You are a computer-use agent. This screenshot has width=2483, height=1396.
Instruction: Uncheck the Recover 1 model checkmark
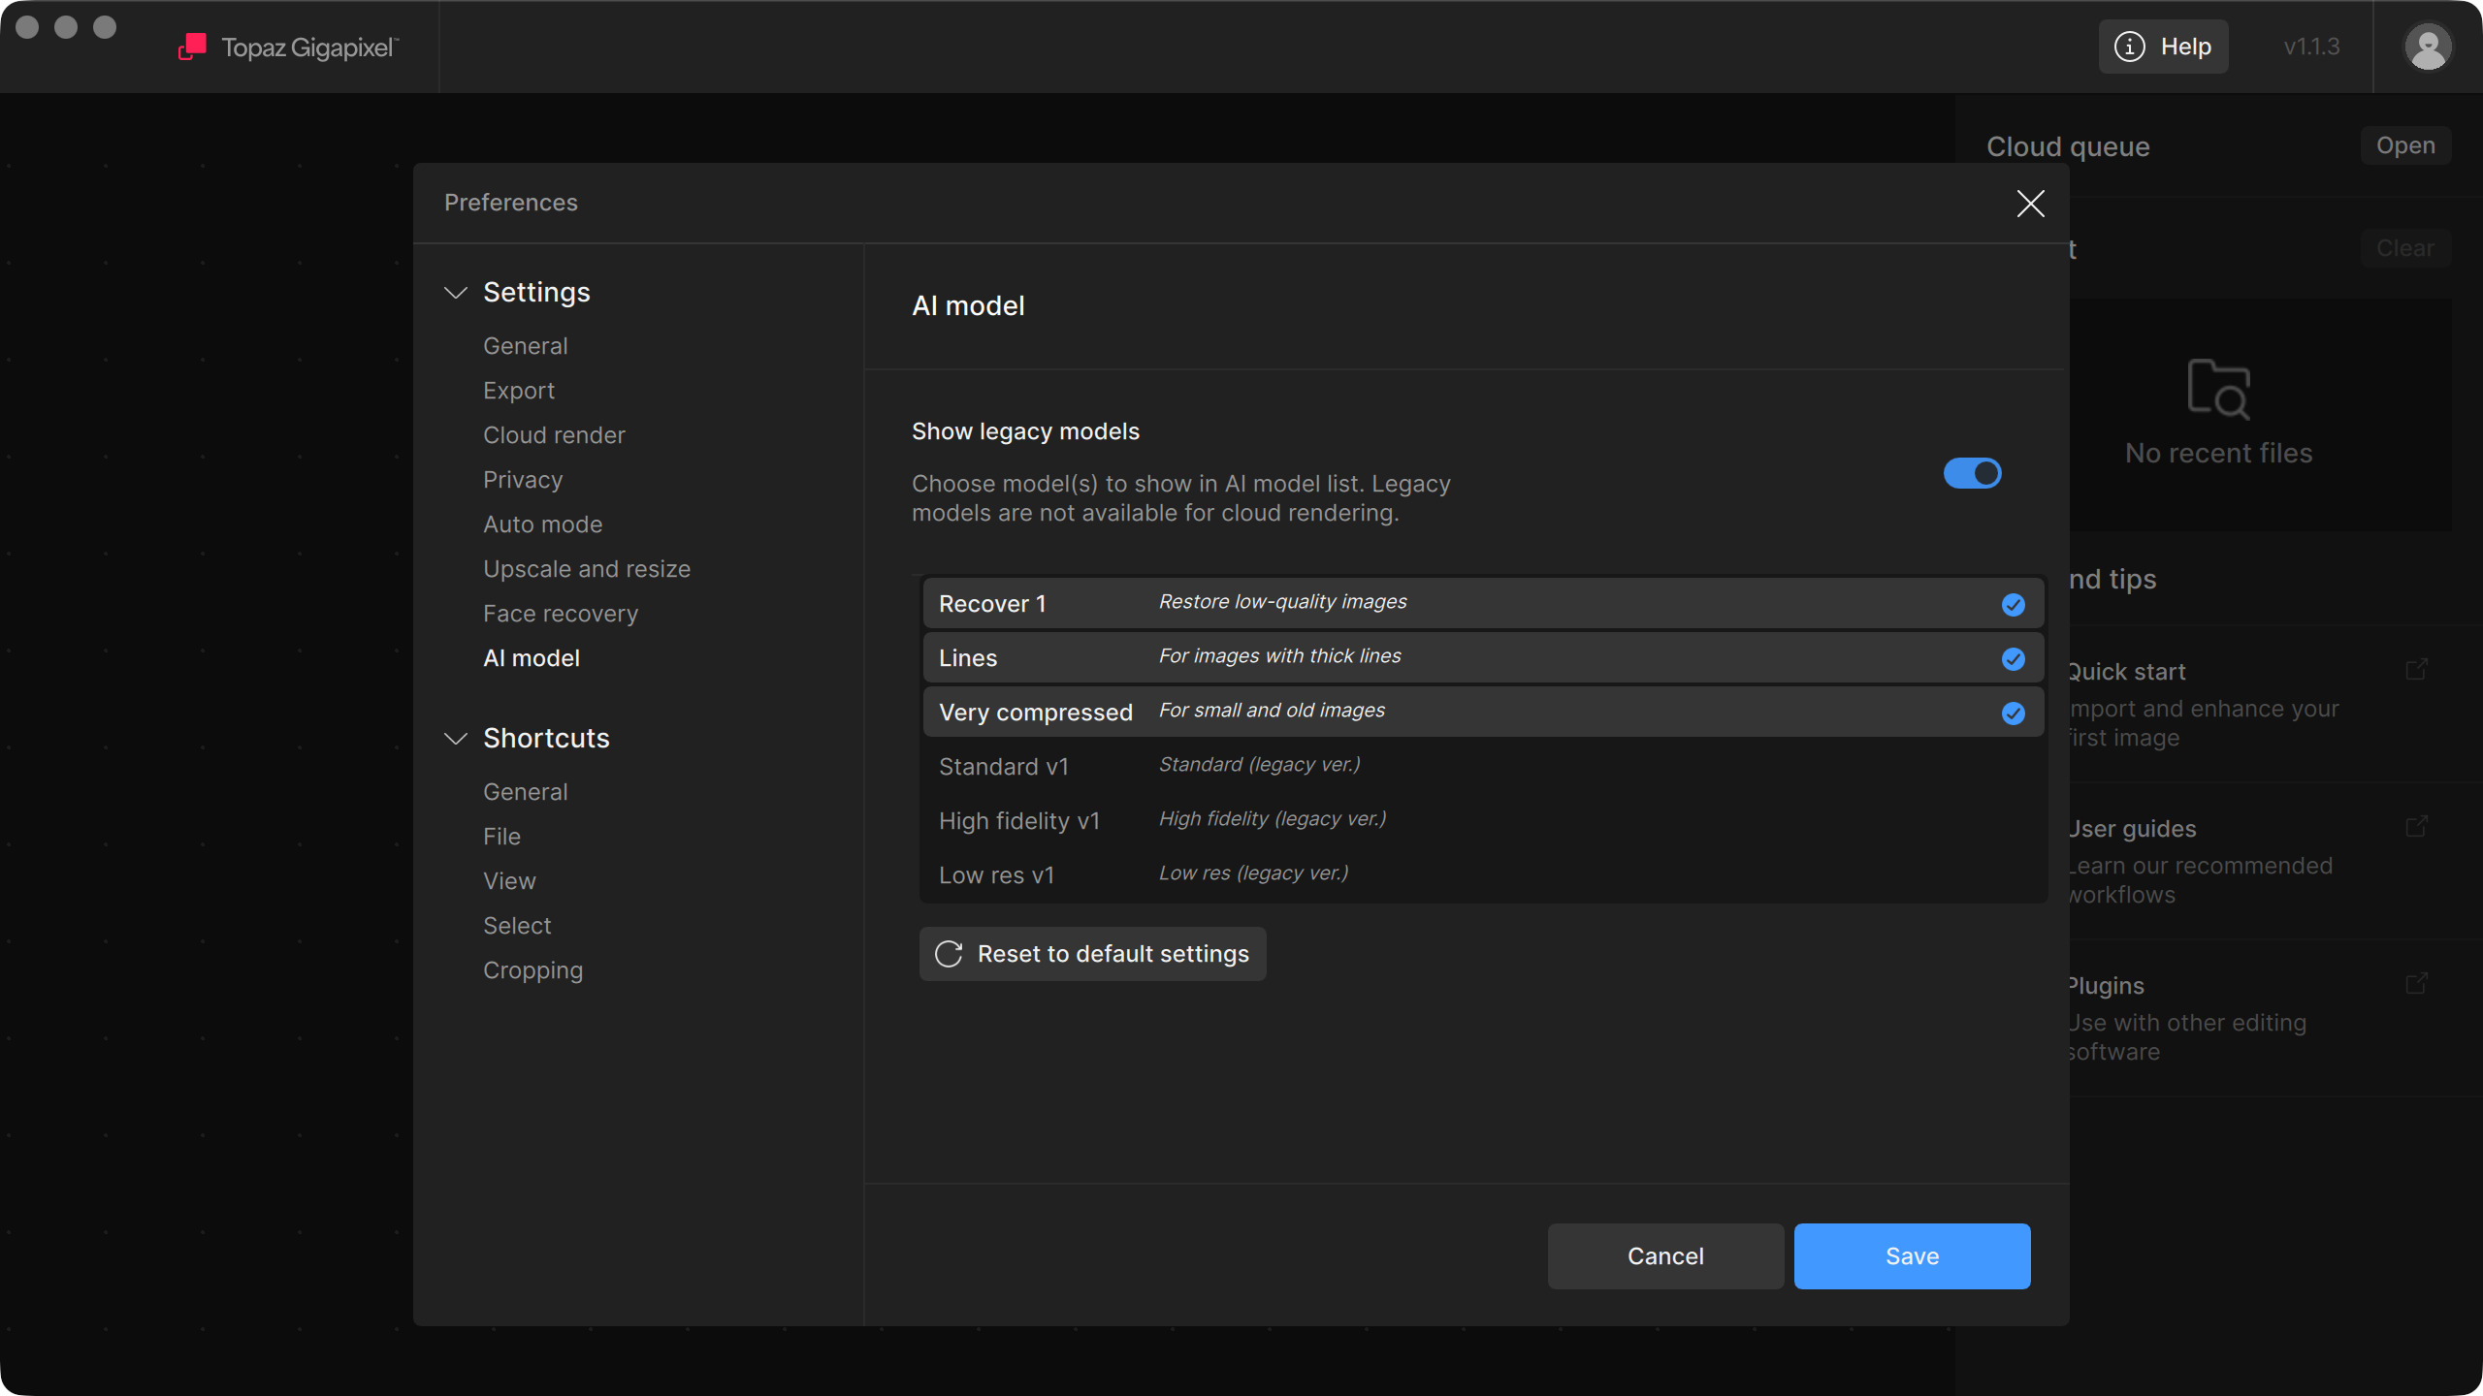click(2013, 605)
